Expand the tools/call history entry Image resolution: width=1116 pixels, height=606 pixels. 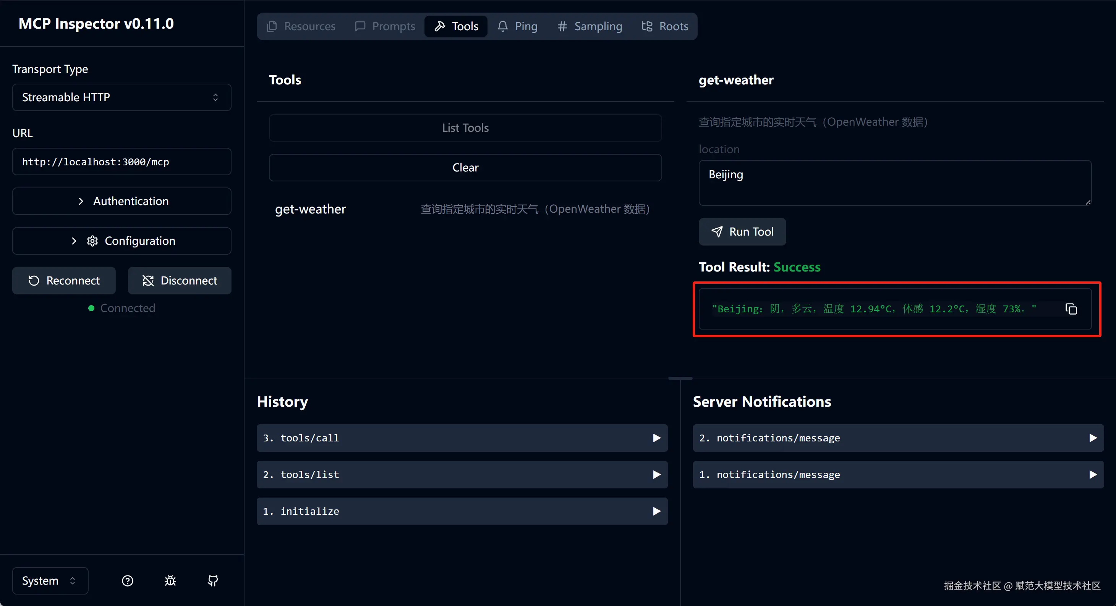(462, 438)
